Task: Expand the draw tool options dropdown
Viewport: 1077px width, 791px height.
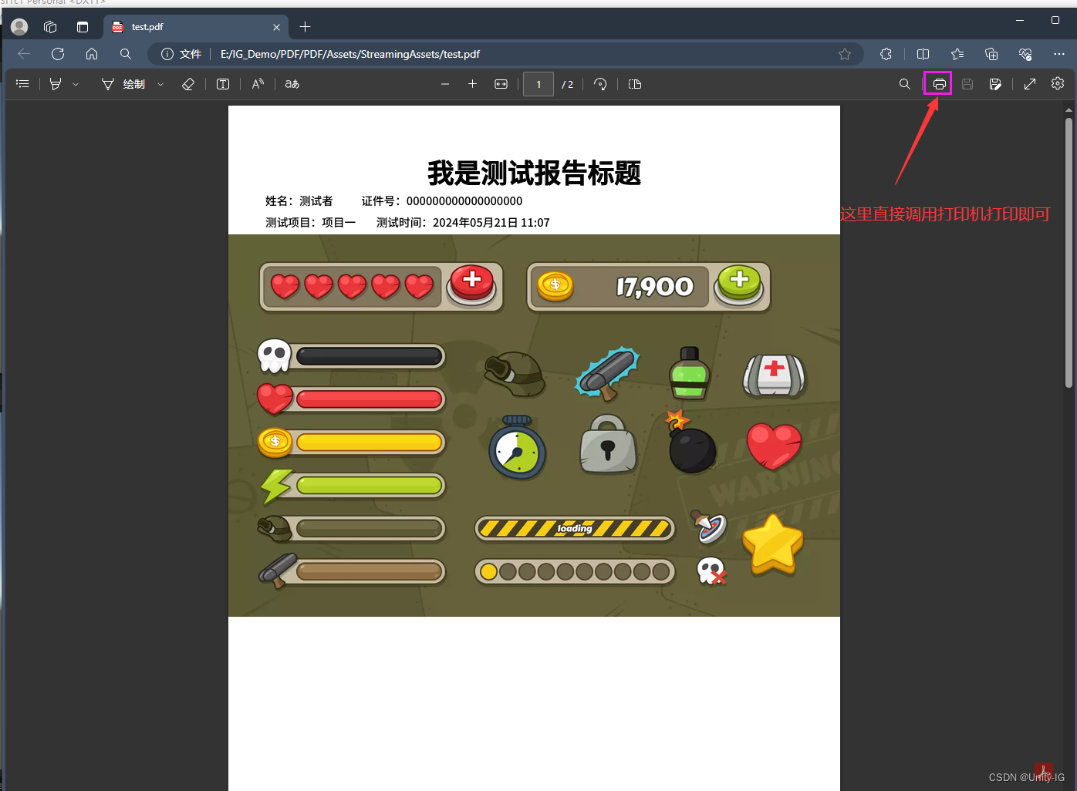Action: 160,84
